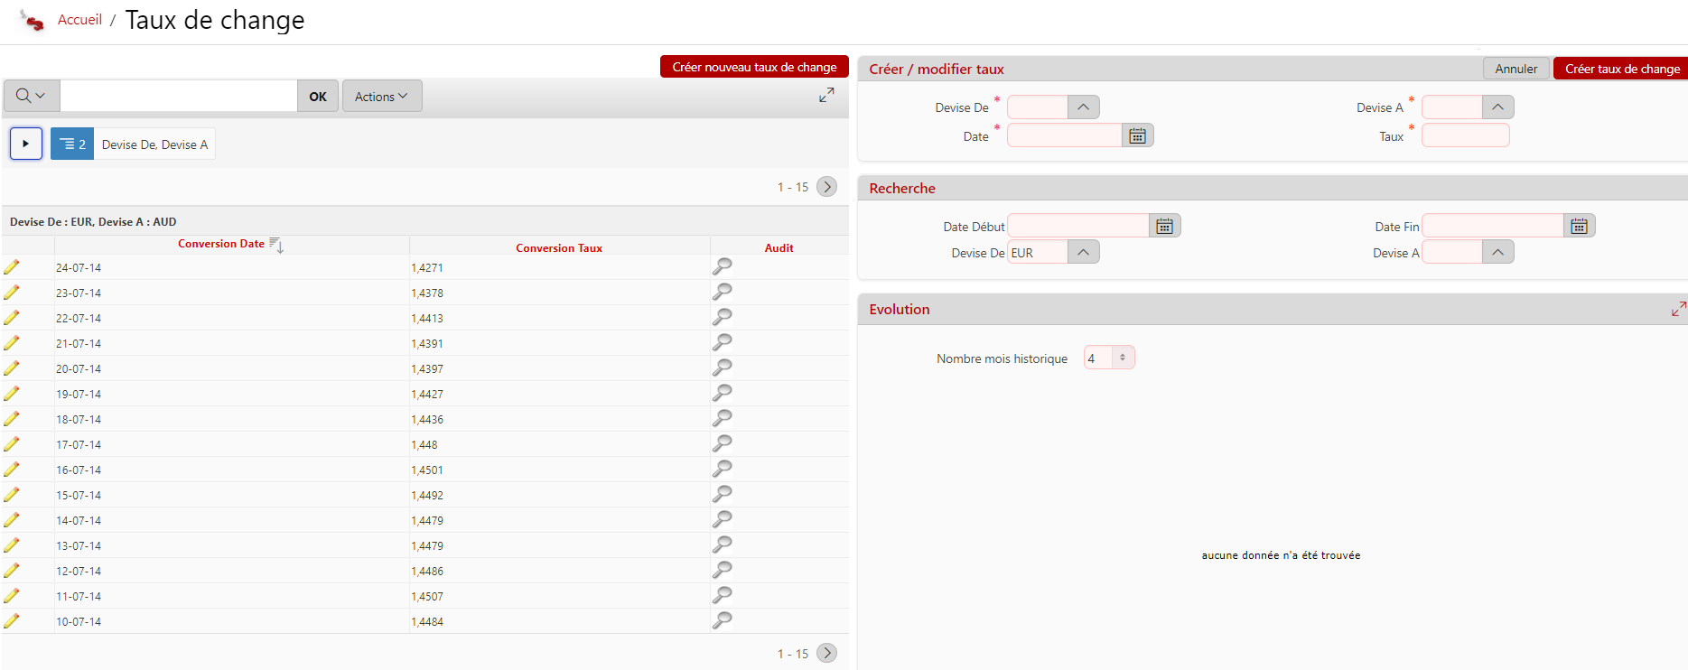
Task: Open audit magnifier for 23-07-14 row
Action: click(x=722, y=292)
